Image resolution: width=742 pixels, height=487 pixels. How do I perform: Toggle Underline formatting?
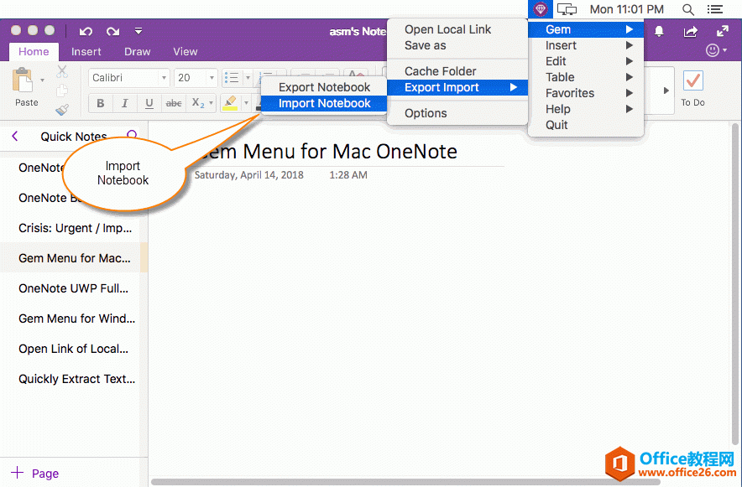[149, 103]
